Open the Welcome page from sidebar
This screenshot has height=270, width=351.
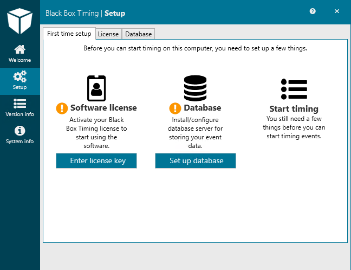coord(19,54)
